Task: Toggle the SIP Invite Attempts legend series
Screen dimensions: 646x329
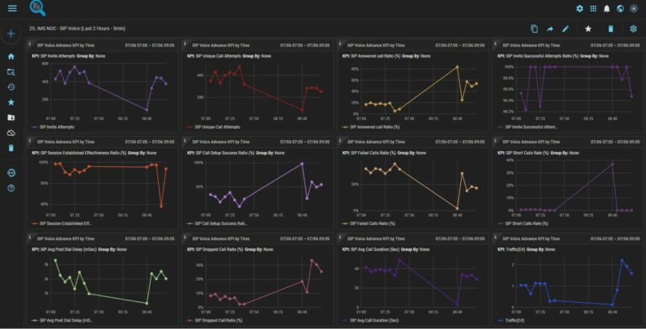Action: [x=53, y=127]
